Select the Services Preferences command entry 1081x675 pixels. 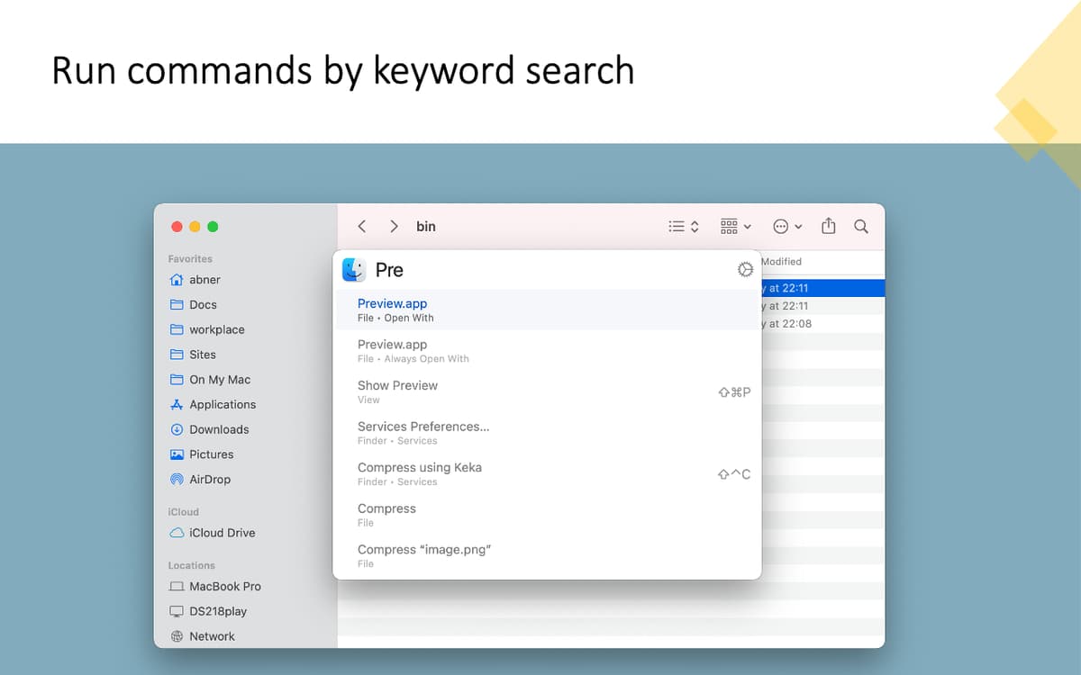click(423, 432)
